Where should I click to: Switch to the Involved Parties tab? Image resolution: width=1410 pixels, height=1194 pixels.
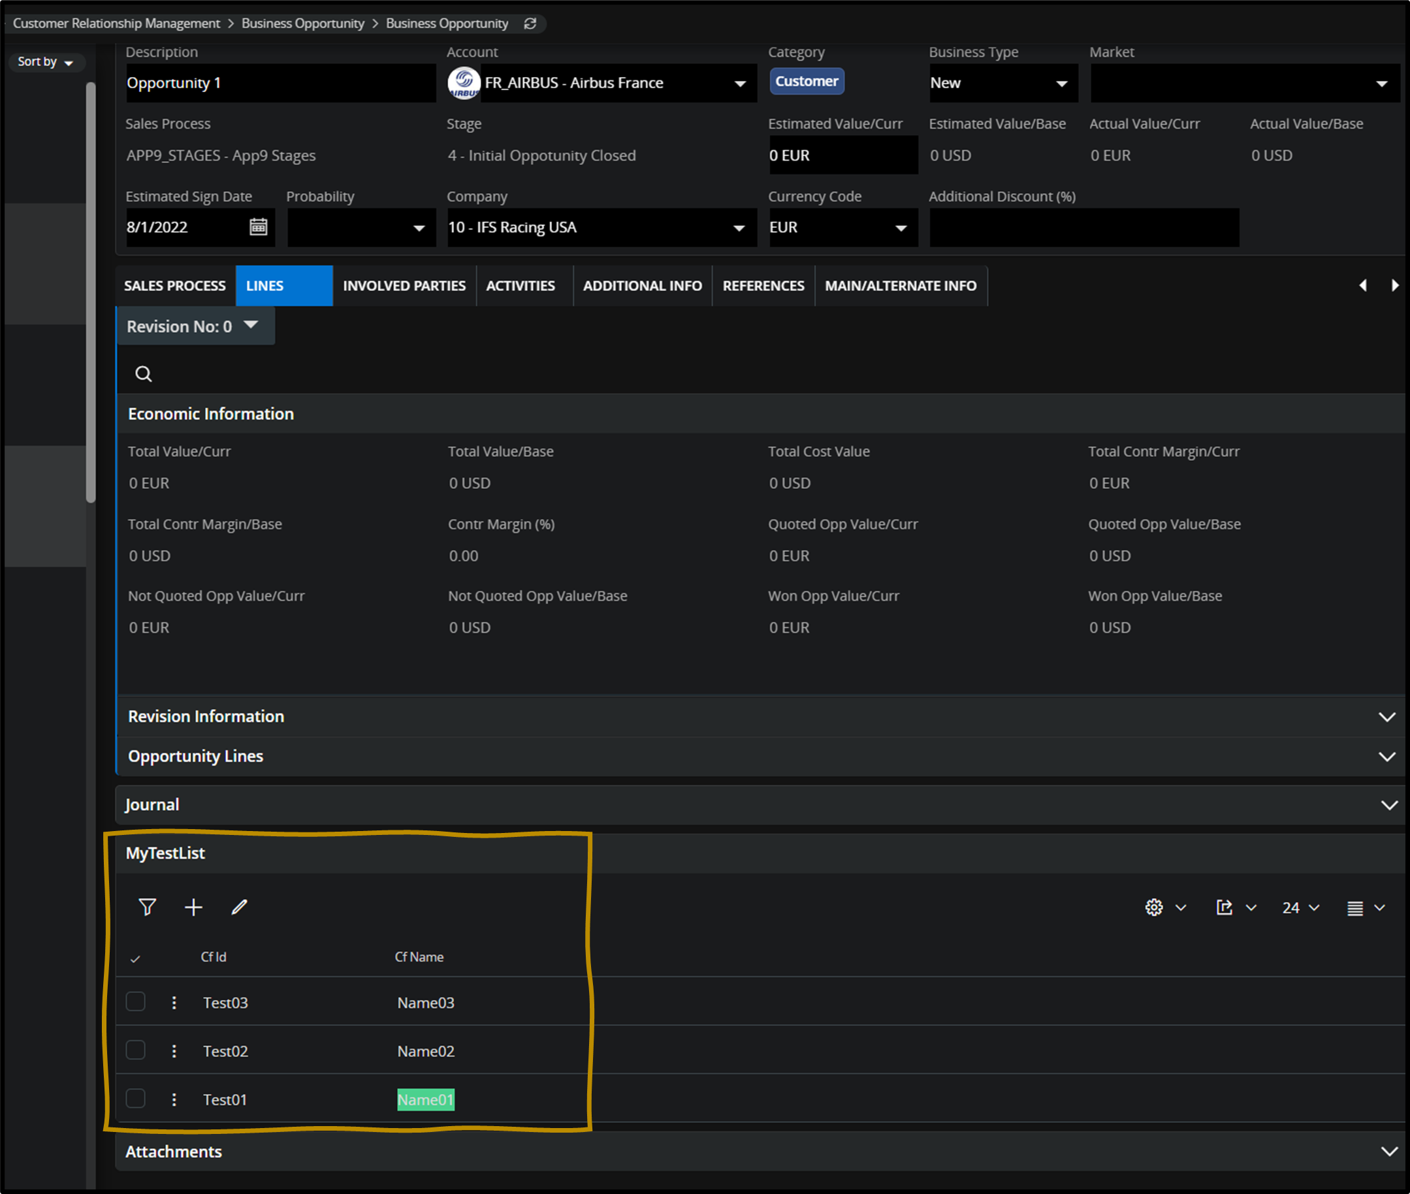(404, 285)
